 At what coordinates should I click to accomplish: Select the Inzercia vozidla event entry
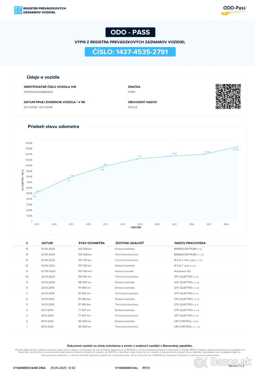(125, 271)
